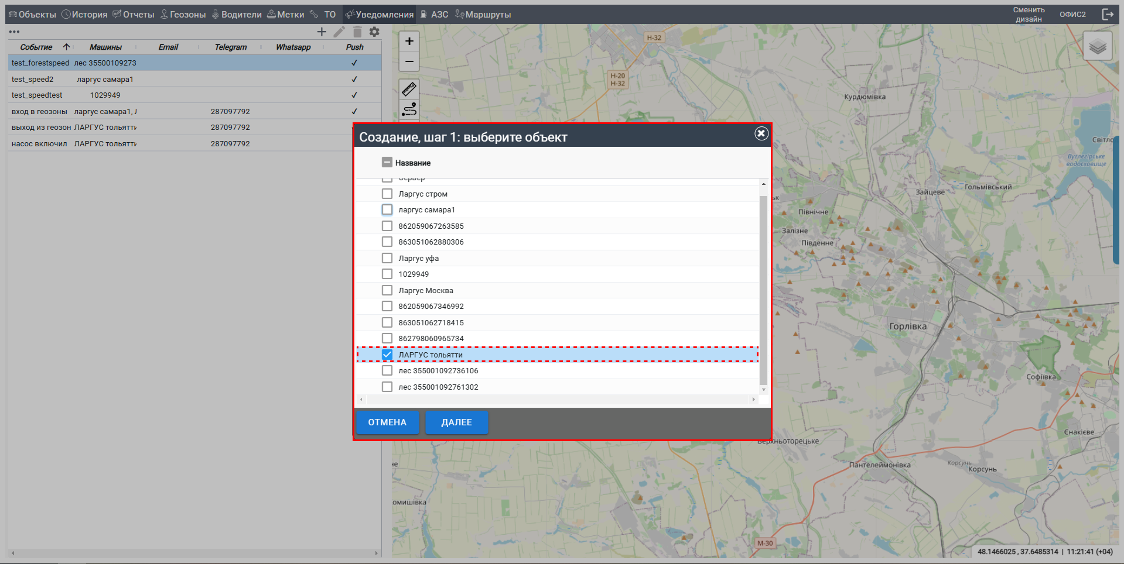
Task: Toggle the Название select-all checkbox
Action: 387,163
